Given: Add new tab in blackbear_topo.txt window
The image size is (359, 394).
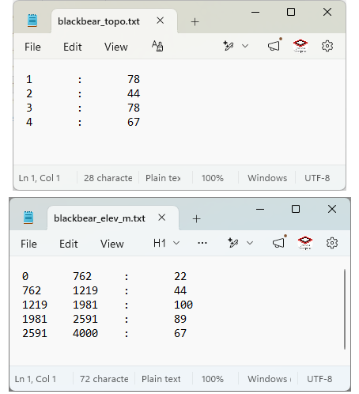Looking at the screenshot, I should pyautogui.click(x=195, y=22).
